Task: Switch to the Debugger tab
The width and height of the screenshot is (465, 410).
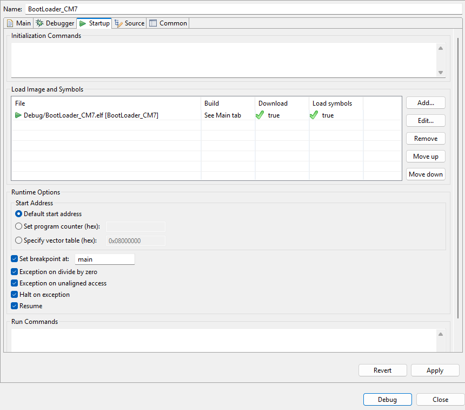Action: pos(55,23)
